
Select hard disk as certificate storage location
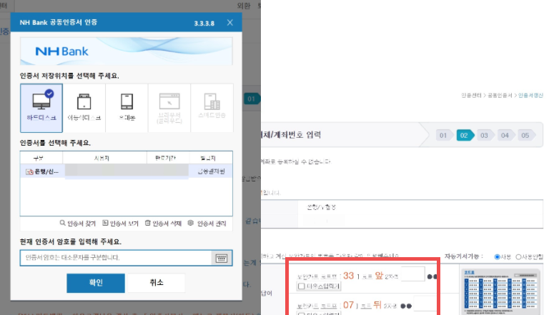[41, 108]
